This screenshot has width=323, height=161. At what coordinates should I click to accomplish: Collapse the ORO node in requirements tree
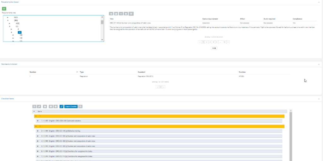click(x=8, y=20)
